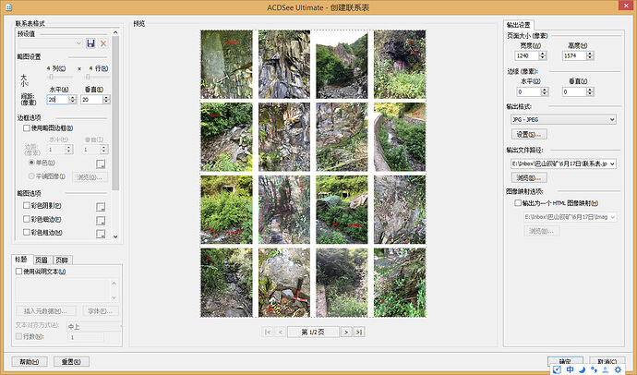Click the save preset floppy disk icon
The height and width of the screenshot is (375, 637).
coord(90,43)
